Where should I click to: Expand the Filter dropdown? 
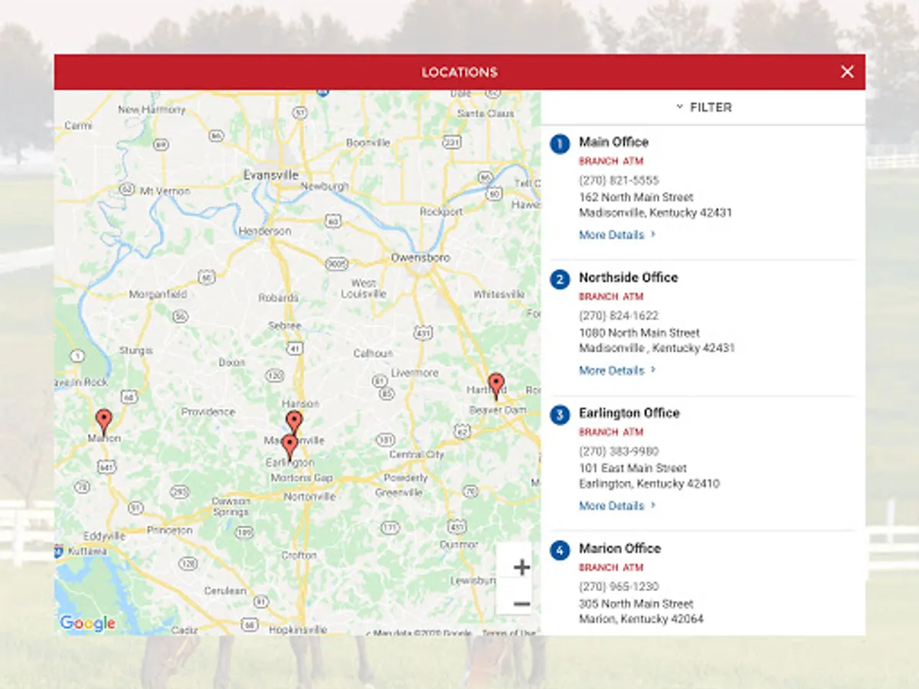point(703,107)
